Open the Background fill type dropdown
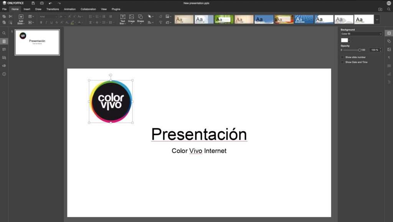Viewport: 393px width, 222px height. pos(361,34)
